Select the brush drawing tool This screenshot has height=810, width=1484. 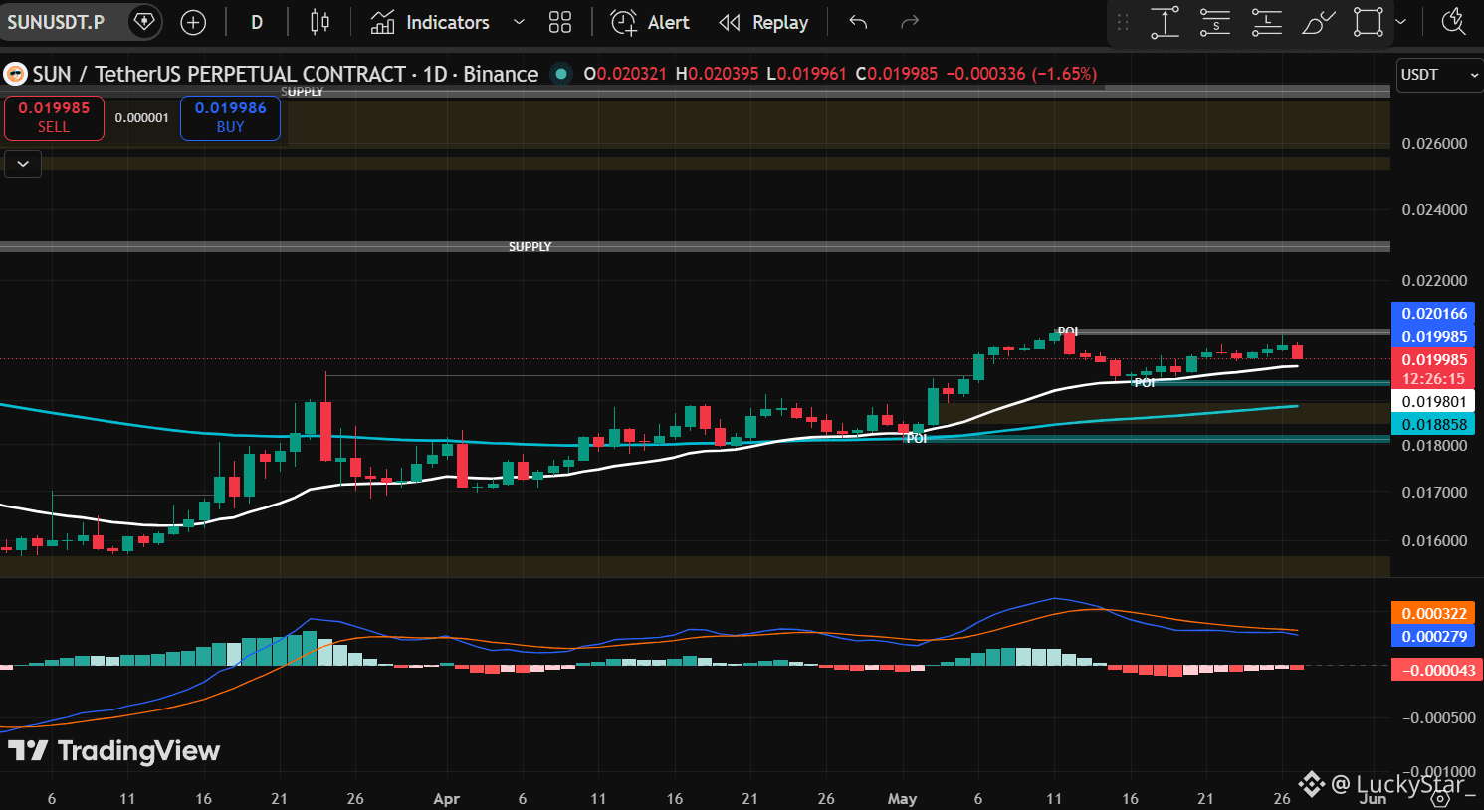point(1318,22)
